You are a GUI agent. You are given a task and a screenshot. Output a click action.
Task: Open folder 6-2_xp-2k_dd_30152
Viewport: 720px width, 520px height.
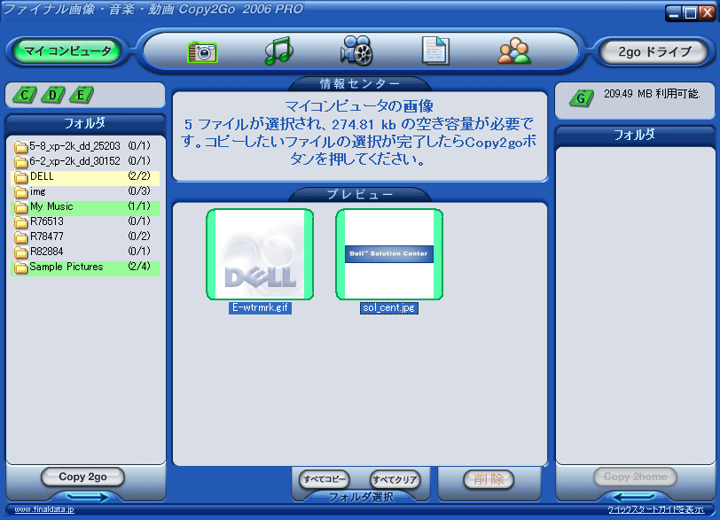tap(85, 161)
